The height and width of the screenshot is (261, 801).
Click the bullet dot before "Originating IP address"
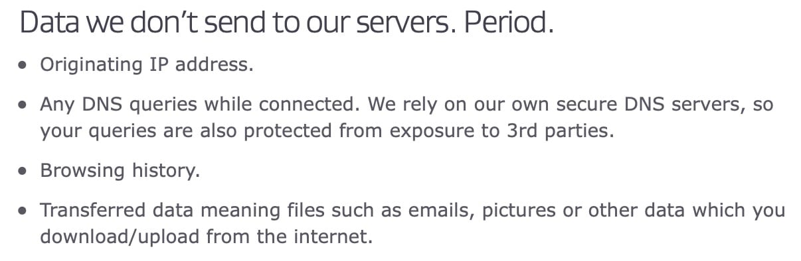coord(24,66)
